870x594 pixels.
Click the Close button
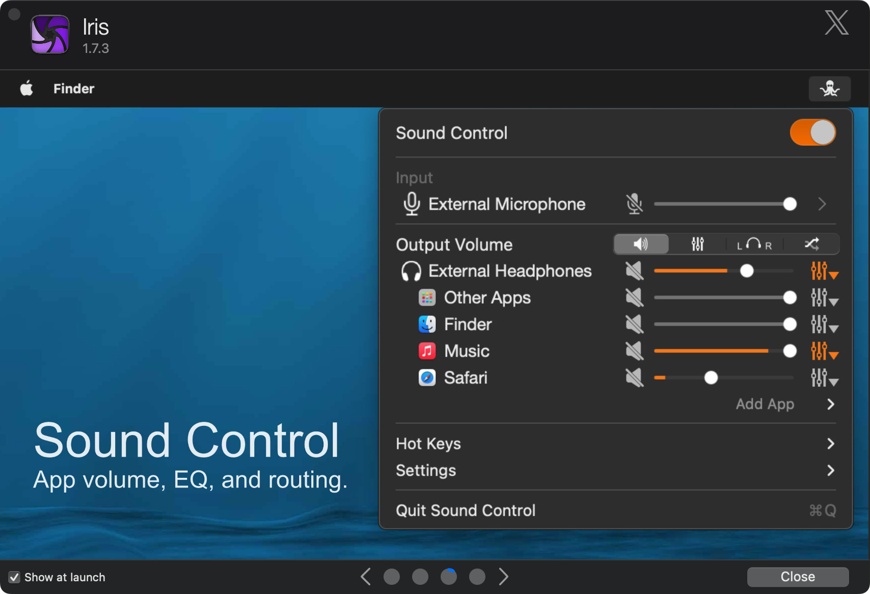point(797,577)
